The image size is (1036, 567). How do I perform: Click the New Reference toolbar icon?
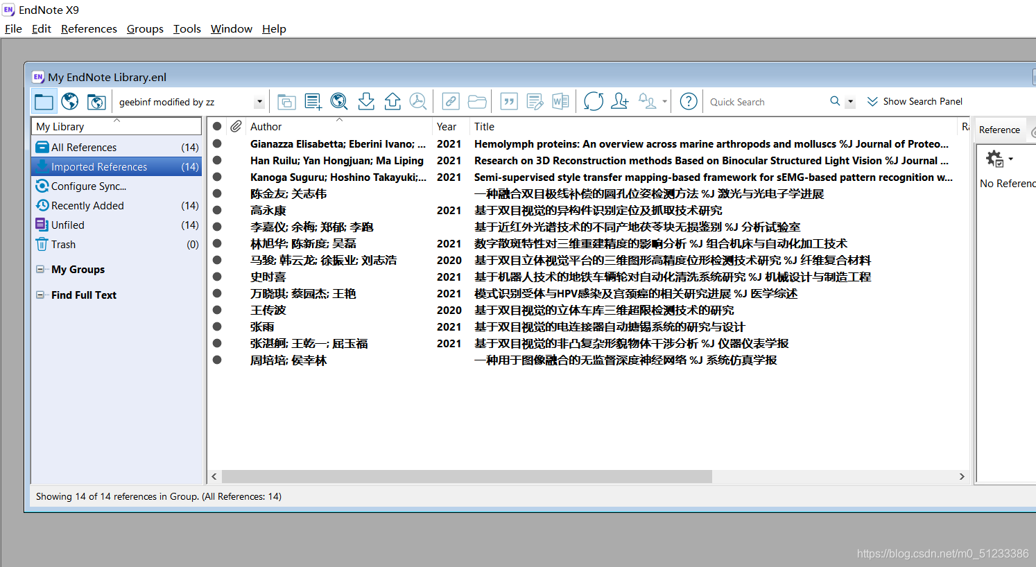[313, 102]
